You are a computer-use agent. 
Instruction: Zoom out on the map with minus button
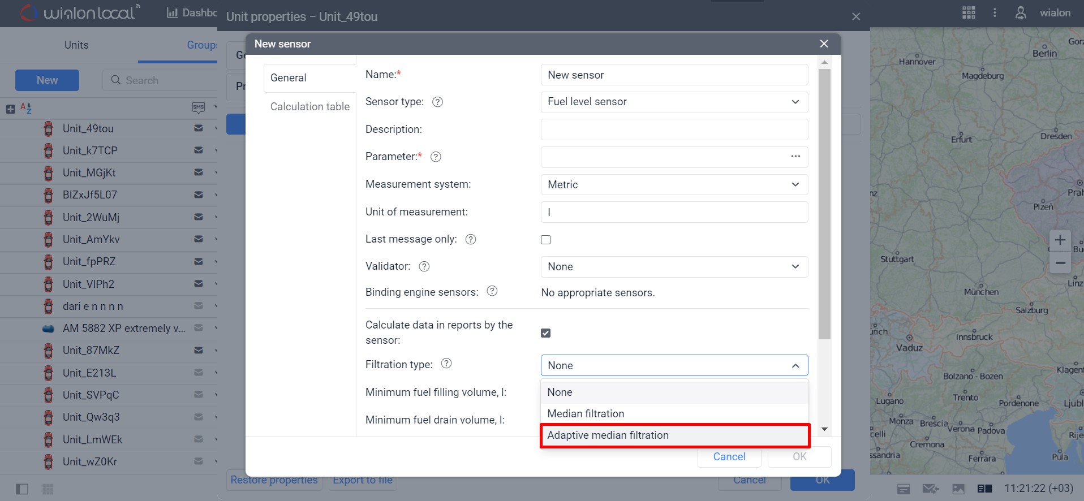coord(1060,263)
